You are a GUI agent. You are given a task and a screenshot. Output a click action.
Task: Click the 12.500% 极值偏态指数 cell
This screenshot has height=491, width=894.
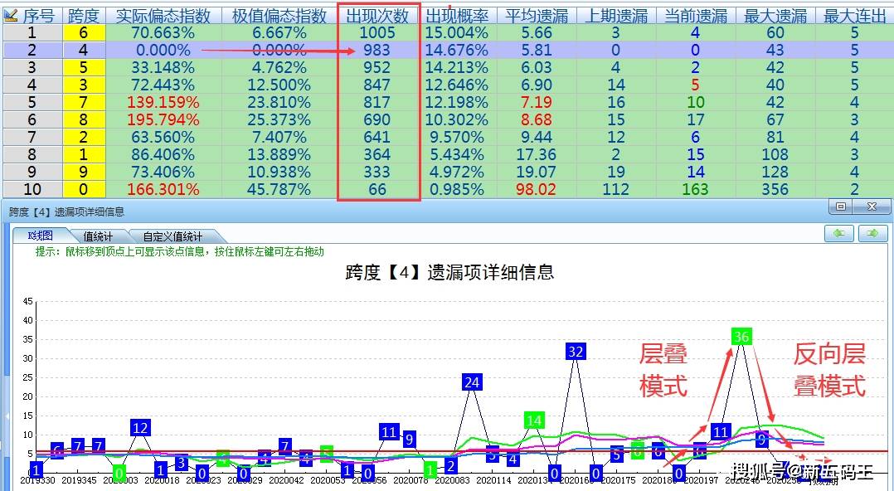point(279,85)
